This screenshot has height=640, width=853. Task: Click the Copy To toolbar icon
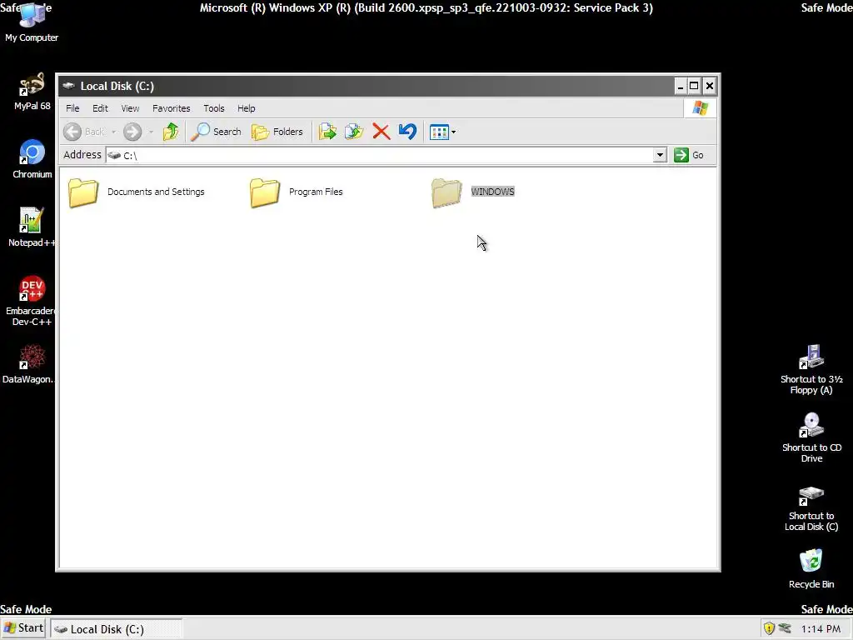[354, 132]
